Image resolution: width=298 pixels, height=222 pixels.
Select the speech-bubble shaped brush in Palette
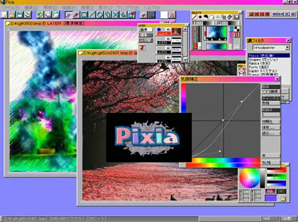click(206, 17)
